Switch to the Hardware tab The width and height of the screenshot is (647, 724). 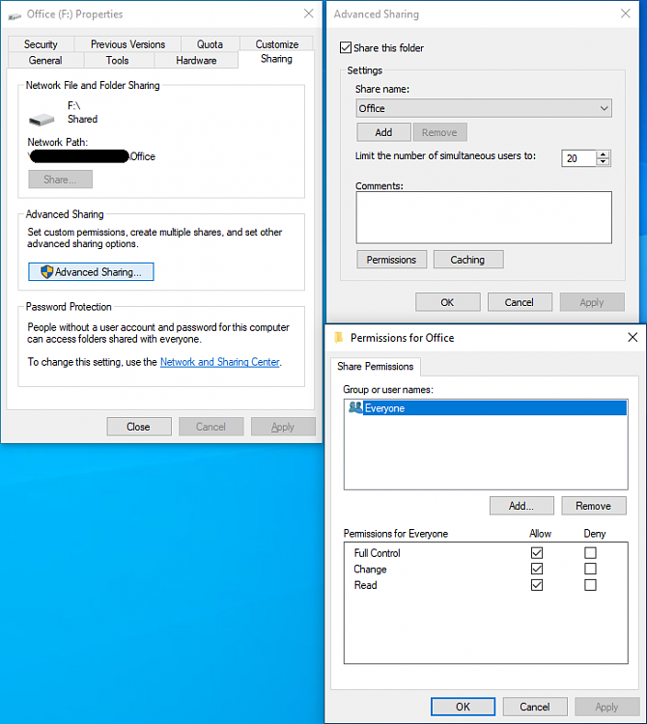tap(196, 61)
